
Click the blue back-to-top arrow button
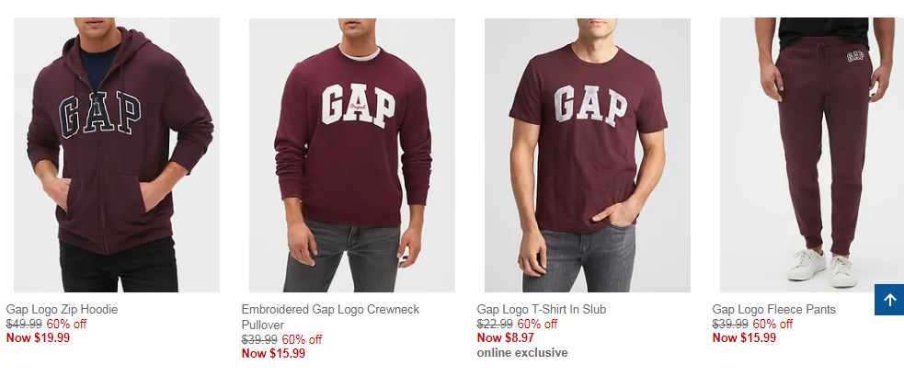(889, 300)
